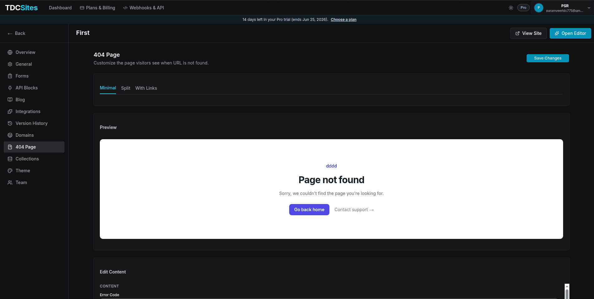Click the Version History clock icon
Screen dimensions: 594x299
pos(10,123)
